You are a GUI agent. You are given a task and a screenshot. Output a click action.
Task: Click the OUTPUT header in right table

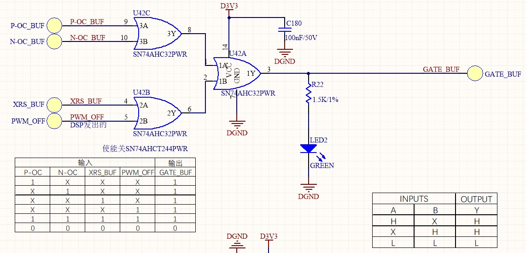476,200
